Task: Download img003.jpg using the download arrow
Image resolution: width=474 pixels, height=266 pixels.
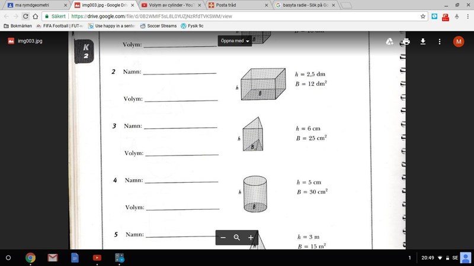Action: (423, 41)
